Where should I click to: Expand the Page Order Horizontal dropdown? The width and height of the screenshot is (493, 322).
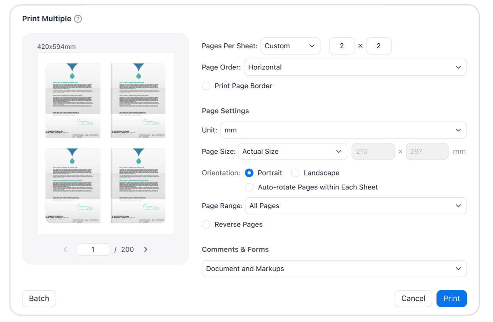tap(355, 67)
